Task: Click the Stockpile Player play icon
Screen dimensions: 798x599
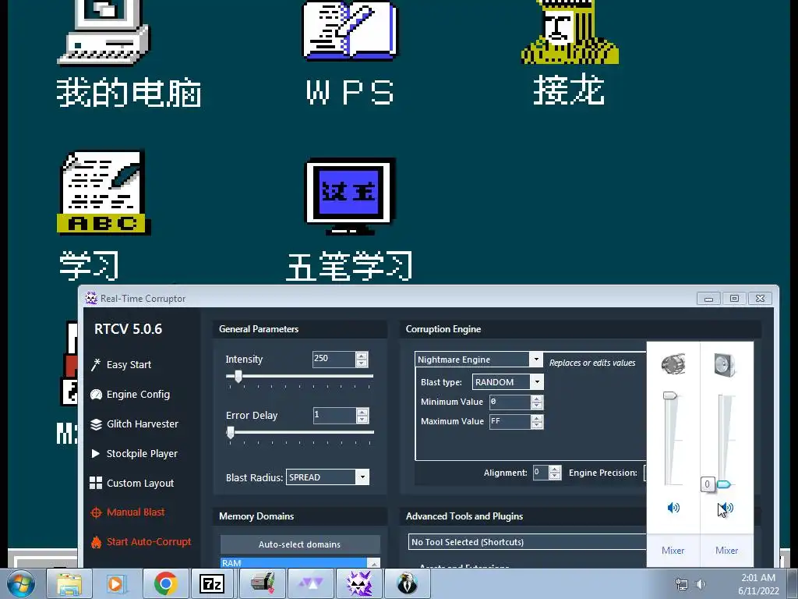Action: click(95, 453)
